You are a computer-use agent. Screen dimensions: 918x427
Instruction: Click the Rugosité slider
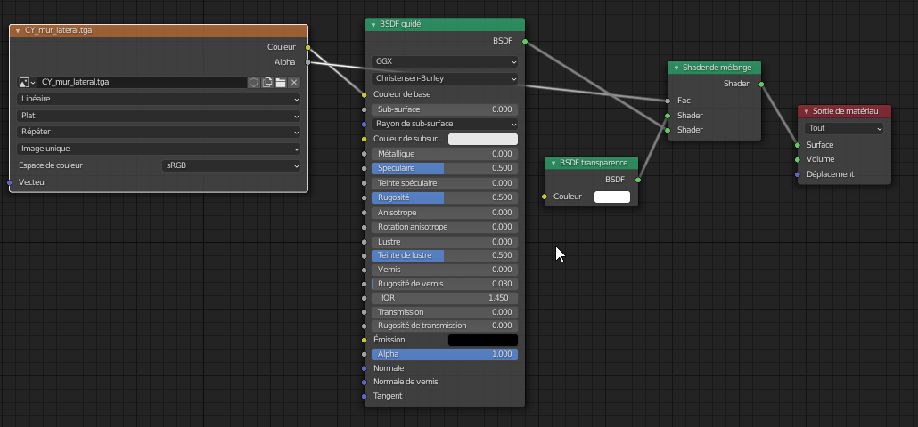(445, 197)
